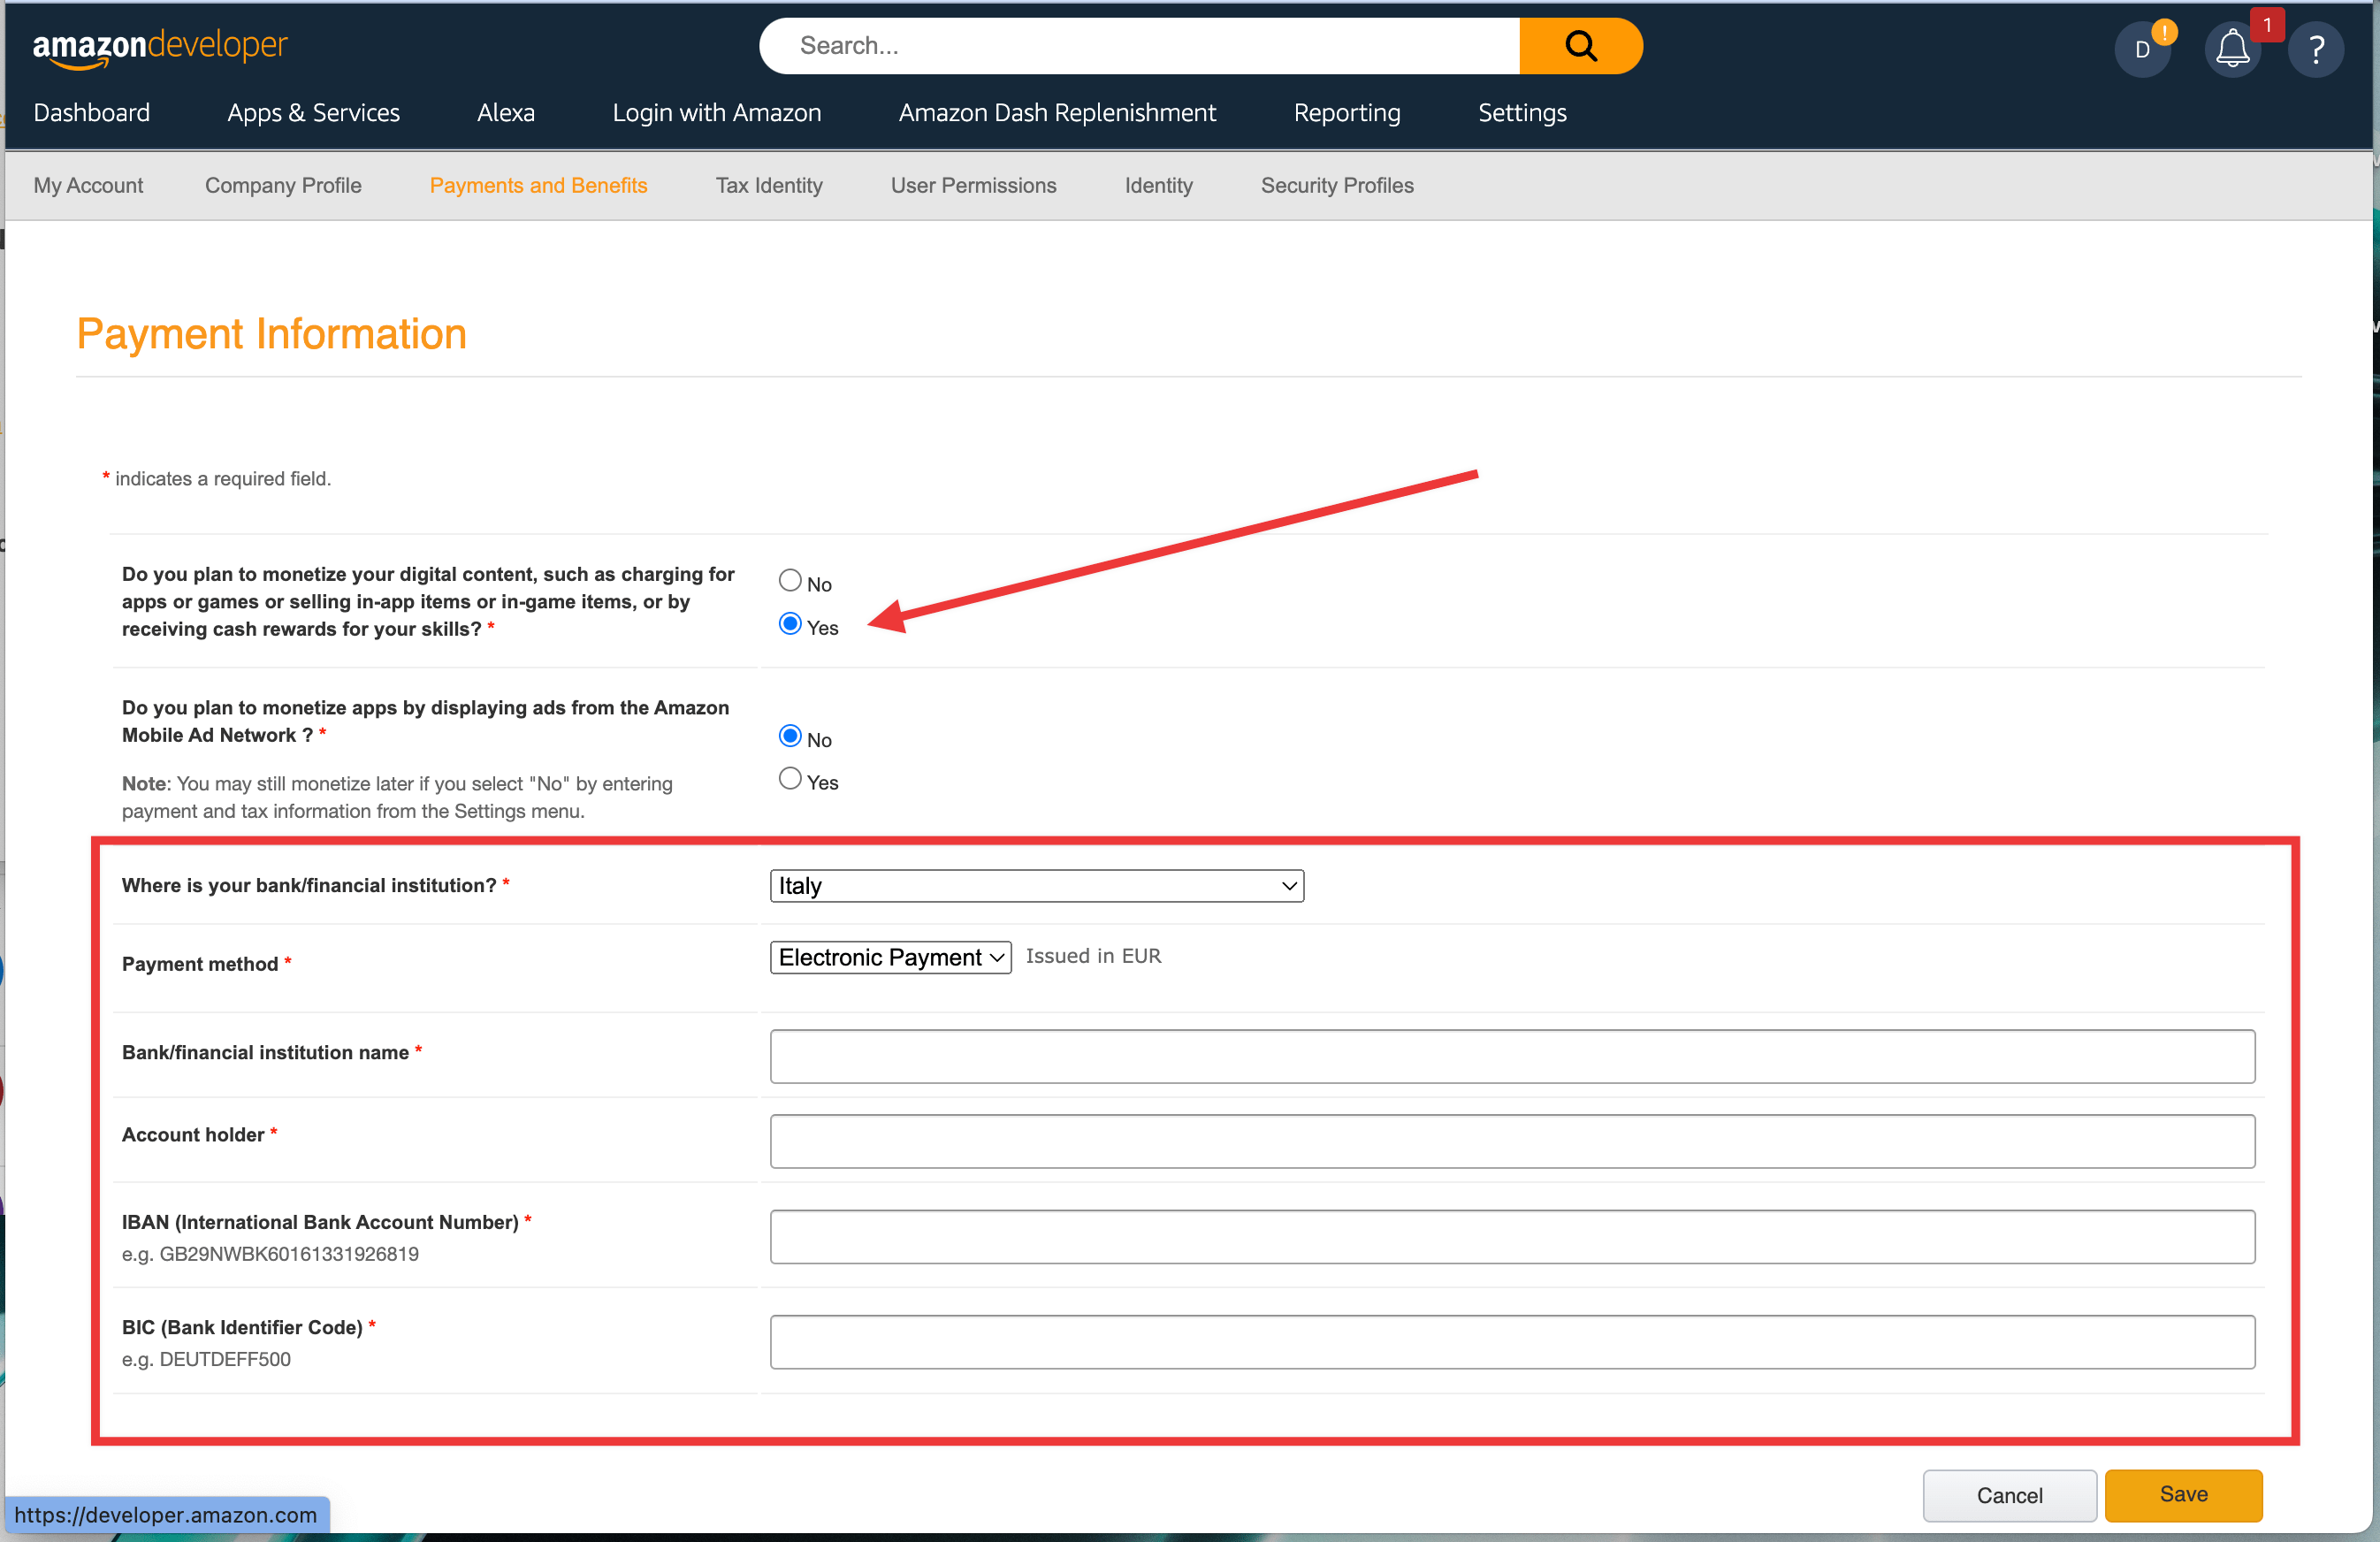The height and width of the screenshot is (1542, 2380).
Task: Click the help question mark icon
Action: (x=2317, y=48)
